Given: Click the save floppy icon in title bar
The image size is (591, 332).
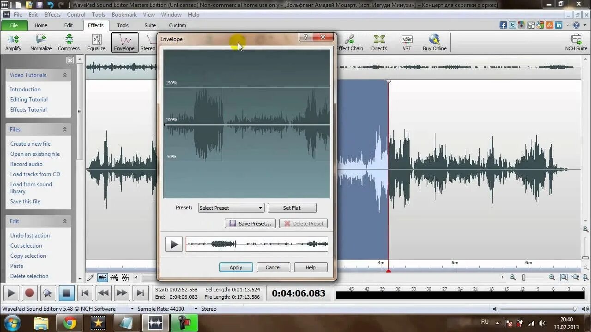Looking at the screenshot, I should click(39, 5).
